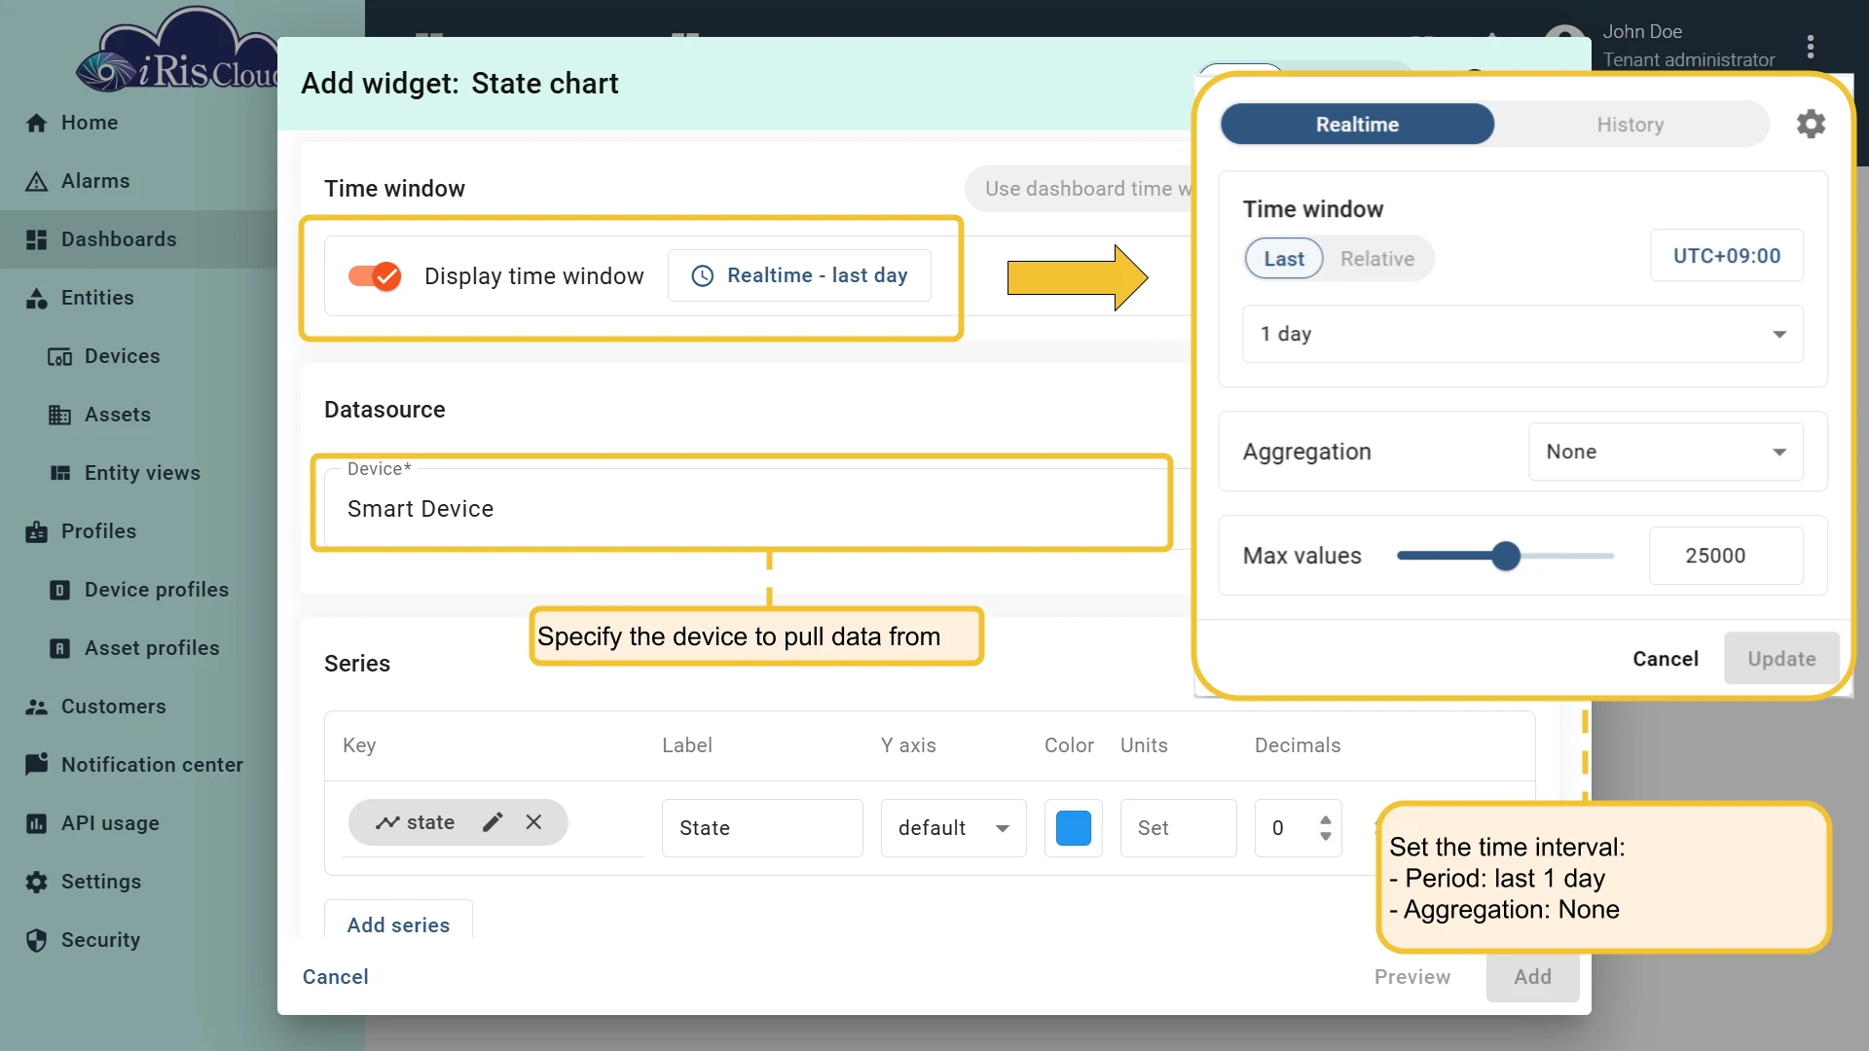The width and height of the screenshot is (1869, 1051).
Task: Select the Realtime tab
Action: click(x=1357, y=125)
